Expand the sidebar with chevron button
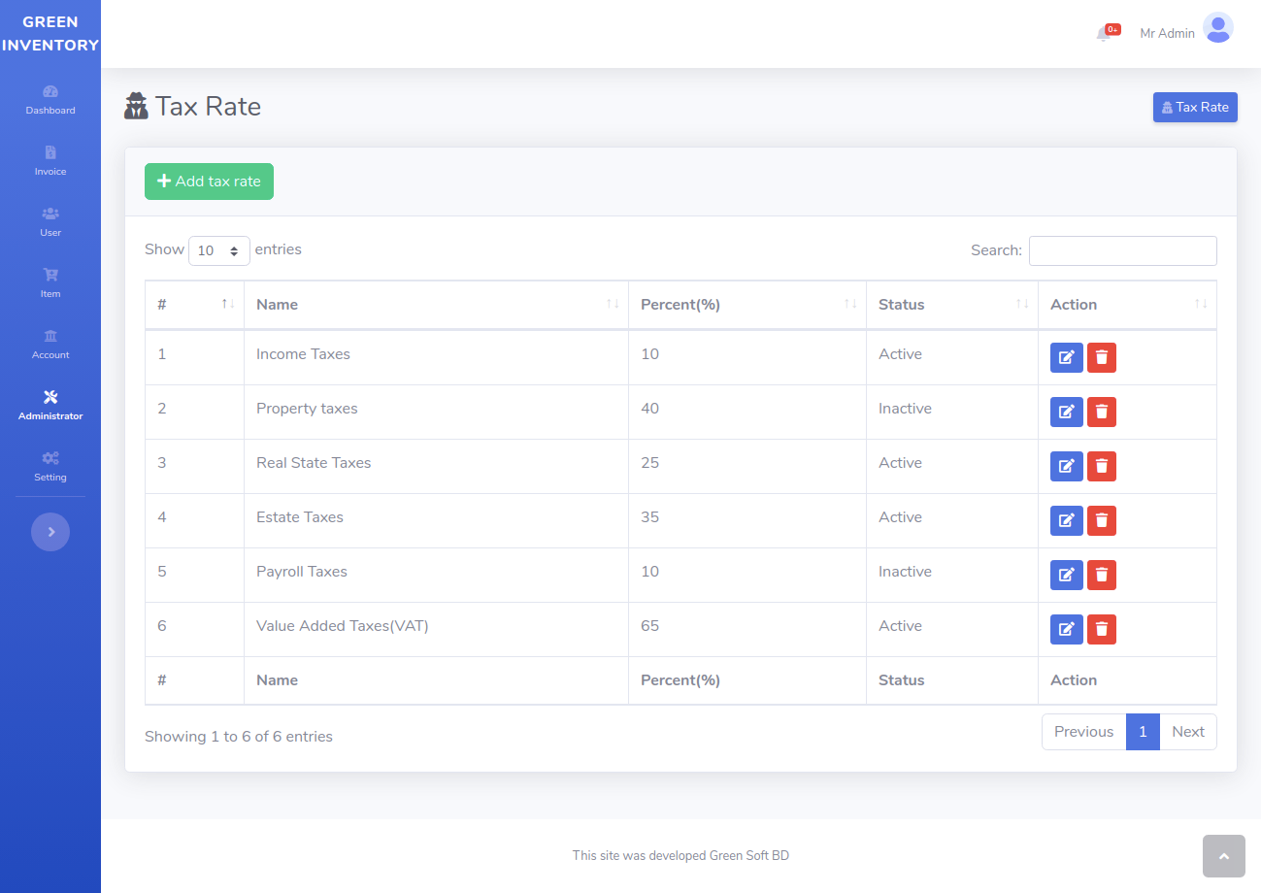This screenshot has height=893, width=1261. coord(50,532)
